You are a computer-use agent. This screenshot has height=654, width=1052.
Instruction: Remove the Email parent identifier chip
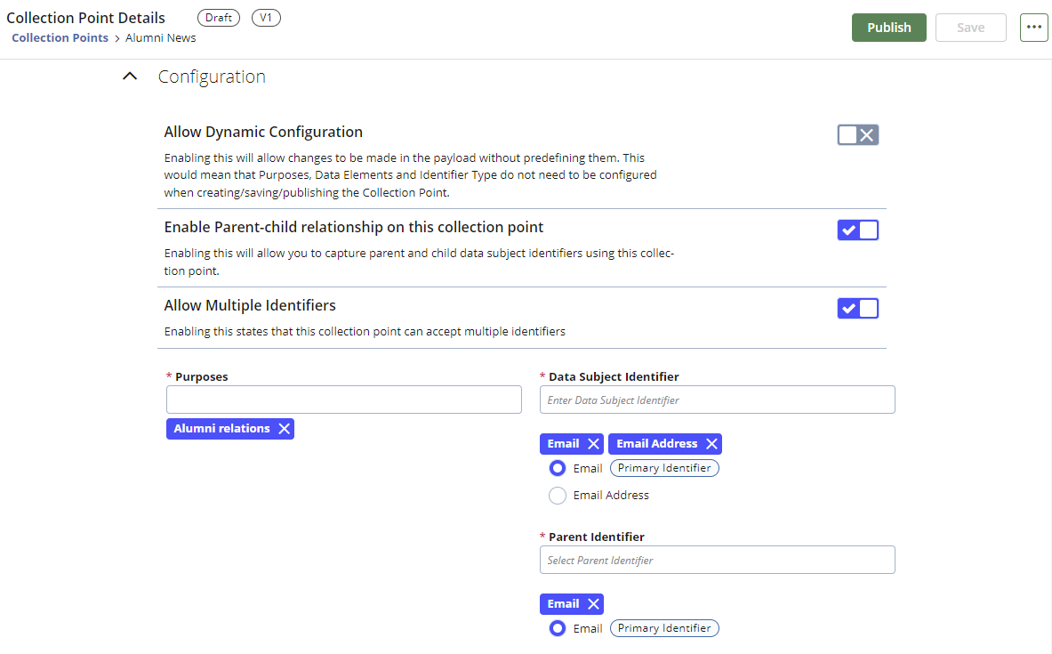[x=591, y=603]
